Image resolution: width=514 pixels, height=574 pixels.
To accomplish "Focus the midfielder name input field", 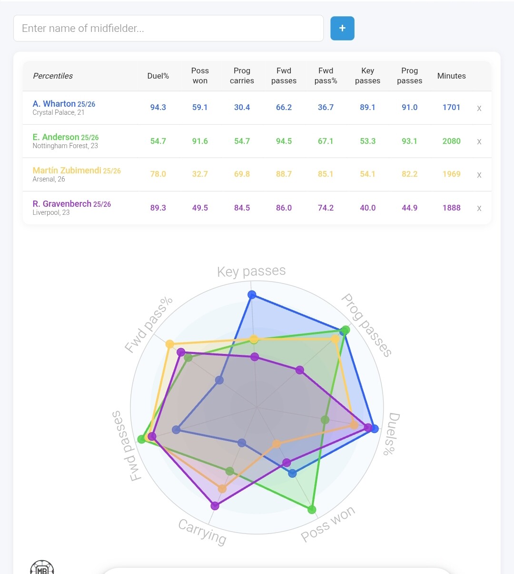I will click(168, 28).
